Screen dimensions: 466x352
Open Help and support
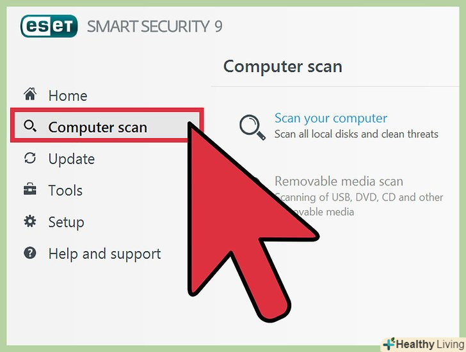coord(104,254)
